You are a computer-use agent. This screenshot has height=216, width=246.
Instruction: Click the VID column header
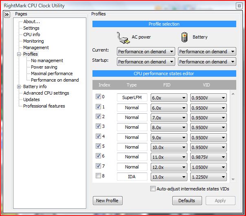(x=206, y=85)
